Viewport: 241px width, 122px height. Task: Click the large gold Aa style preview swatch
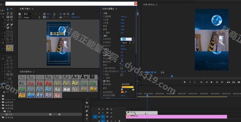pos(10,48)
